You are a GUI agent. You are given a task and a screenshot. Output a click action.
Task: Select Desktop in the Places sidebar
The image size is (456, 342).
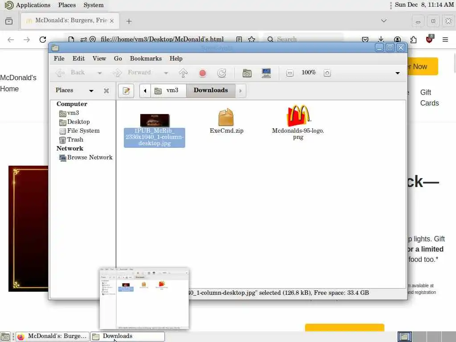click(74, 122)
